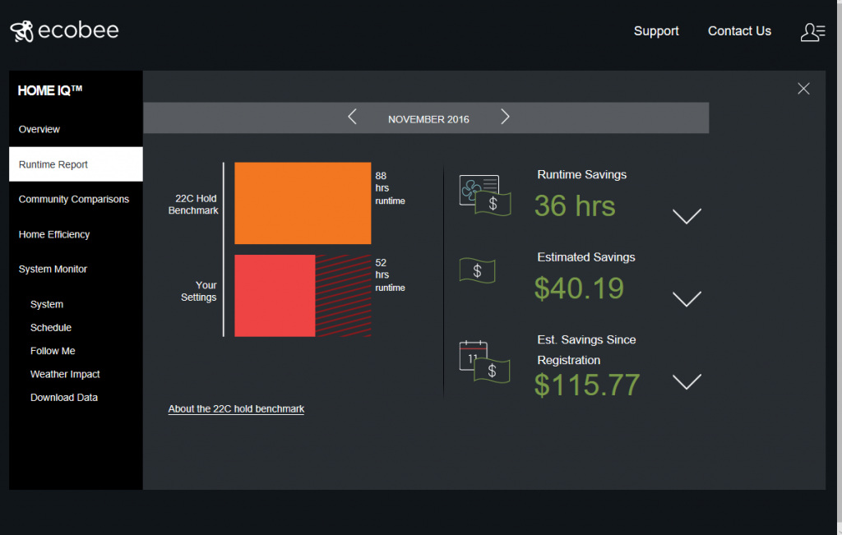The width and height of the screenshot is (842, 535).
Task: Click the Runtime Savings heading
Action: point(581,174)
